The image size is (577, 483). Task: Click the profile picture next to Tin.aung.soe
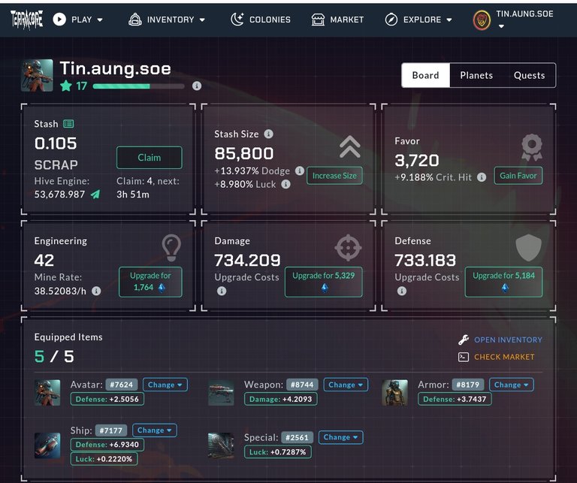pos(37,75)
